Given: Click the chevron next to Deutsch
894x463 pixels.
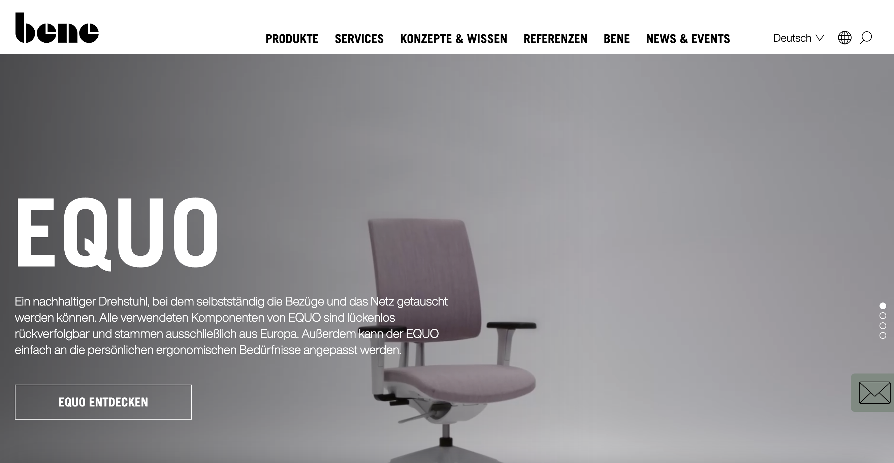Looking at the screenshot, I should pos(820,38).
